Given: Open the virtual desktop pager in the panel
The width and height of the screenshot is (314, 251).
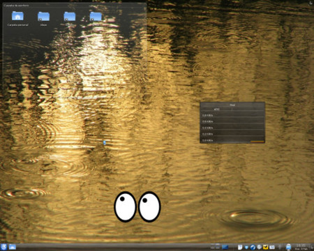Looking at the screenshot, I should coord(215,247).
